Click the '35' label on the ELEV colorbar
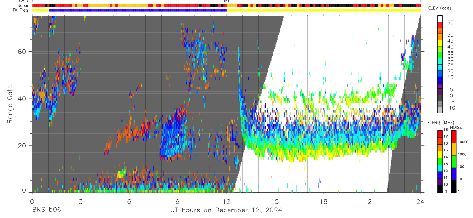Viewport: 473px width, 218px height. [450, 53]
